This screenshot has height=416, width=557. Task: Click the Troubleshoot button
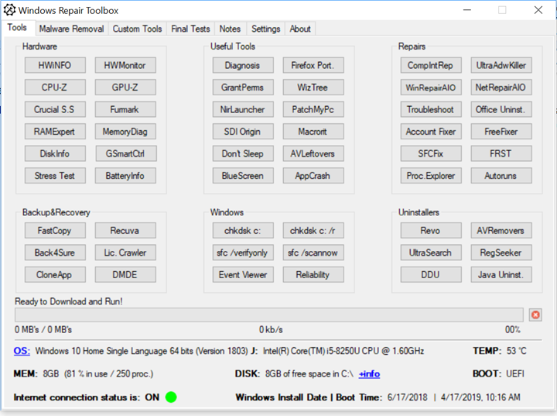[431, 109]
